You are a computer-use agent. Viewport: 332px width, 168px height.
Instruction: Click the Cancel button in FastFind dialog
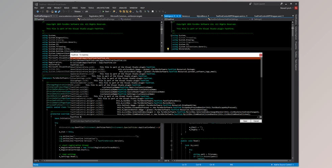(x=256, y=121)
